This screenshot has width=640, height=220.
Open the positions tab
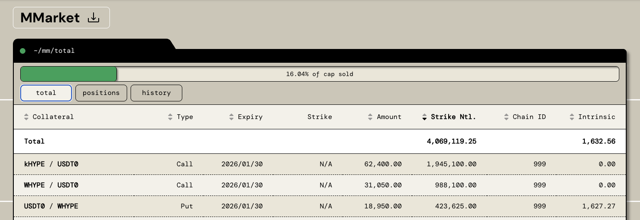[x=101, y=93]
